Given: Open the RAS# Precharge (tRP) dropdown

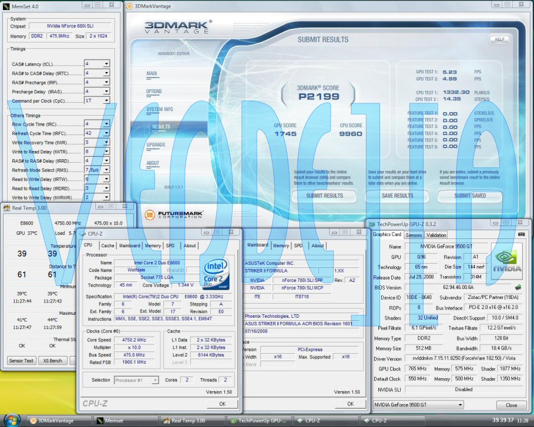Looking at the screenshot, I should point(106,82).
